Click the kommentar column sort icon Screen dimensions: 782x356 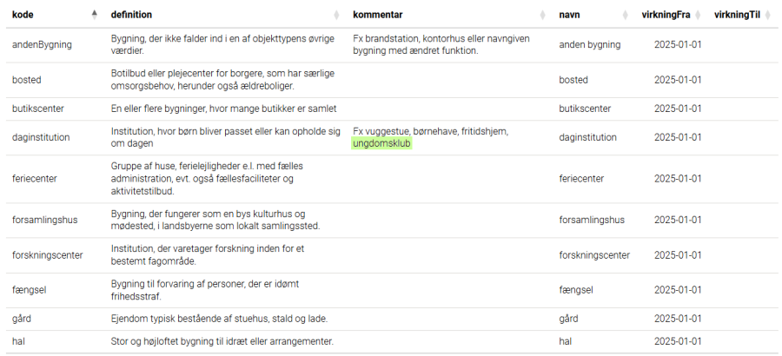(542, 15)
